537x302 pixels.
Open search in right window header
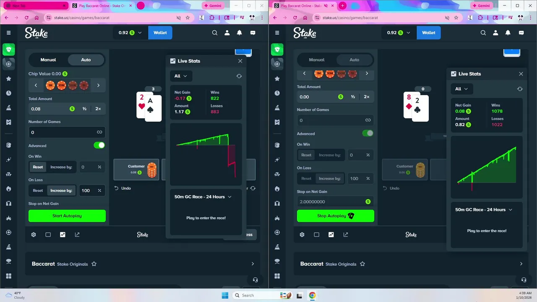(483, 33)
